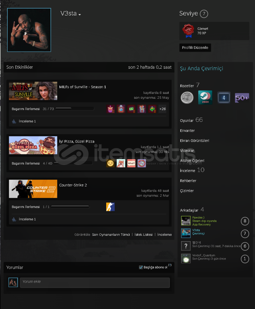This screenshot has width=255, height=309.
Task: Click the fourth pizza achievement icon
Action: (x=142, y=163)
